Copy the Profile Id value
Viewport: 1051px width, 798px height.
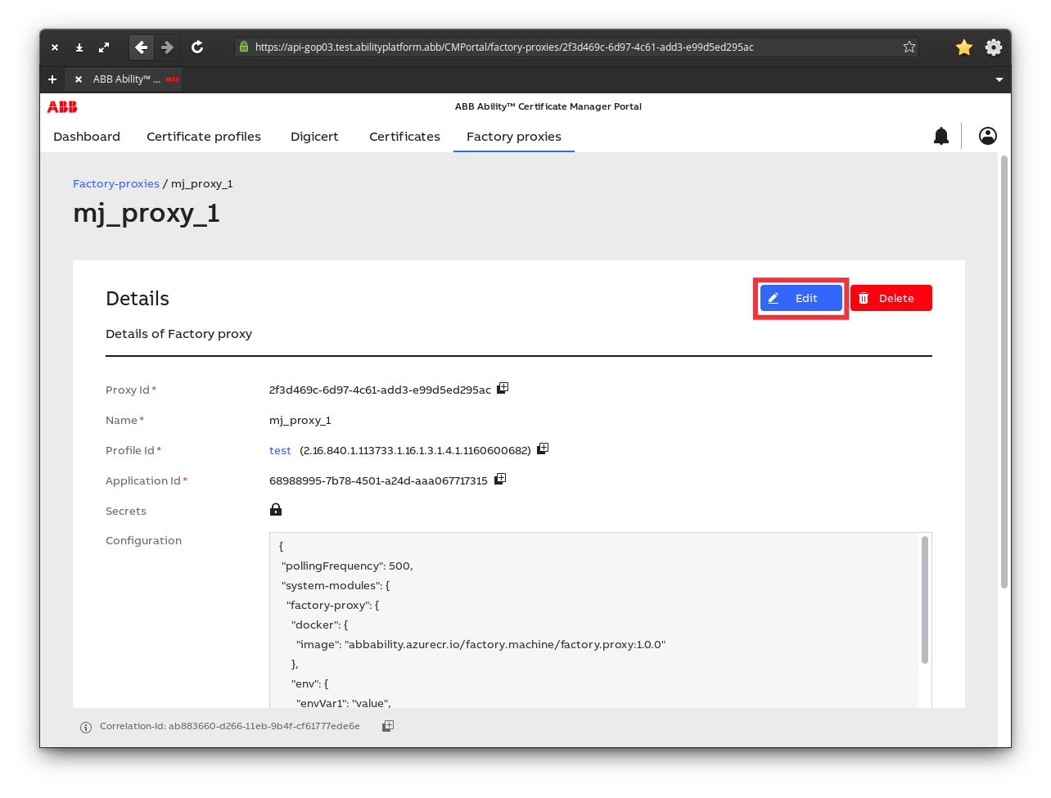543,449
